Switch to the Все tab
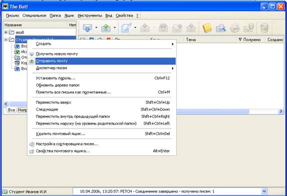 (12, 110)
